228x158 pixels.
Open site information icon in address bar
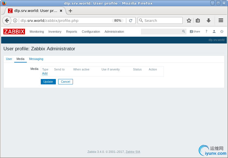point(15,20)
